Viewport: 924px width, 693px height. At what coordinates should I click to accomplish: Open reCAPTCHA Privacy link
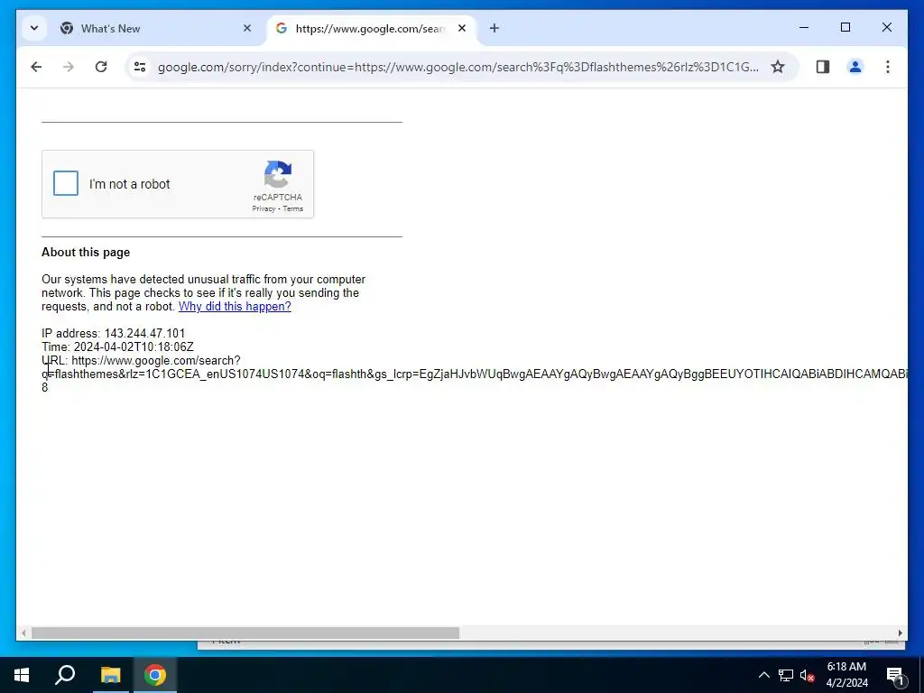[x=263, y=208]
